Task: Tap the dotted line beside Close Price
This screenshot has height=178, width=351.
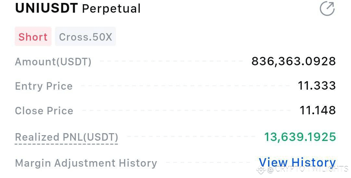Action: coord(186,110)
